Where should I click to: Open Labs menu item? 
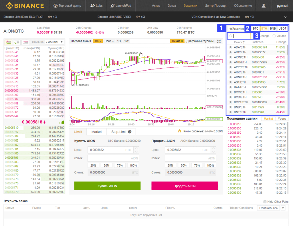96,6
